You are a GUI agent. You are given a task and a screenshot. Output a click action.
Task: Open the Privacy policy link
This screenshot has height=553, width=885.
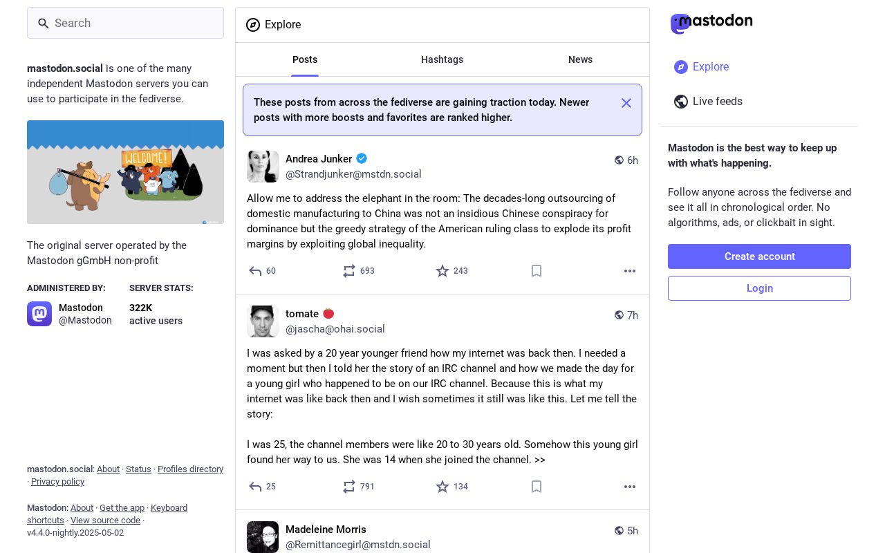click(57, 482)
